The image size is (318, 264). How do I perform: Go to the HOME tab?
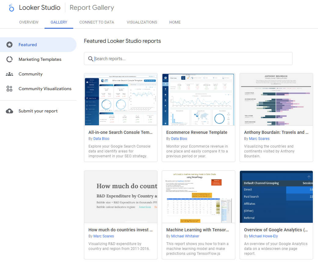tap(175, 22)
